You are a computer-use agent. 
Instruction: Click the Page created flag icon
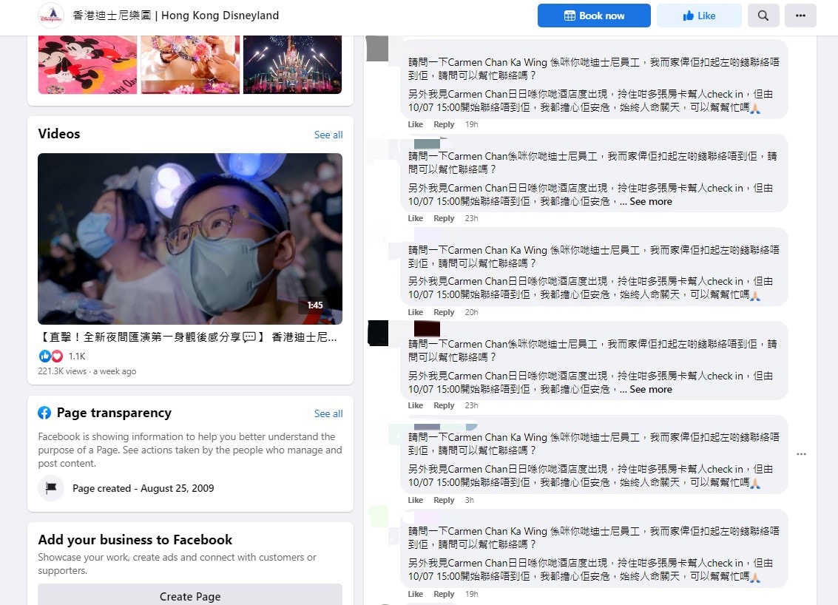pos(51,488)
